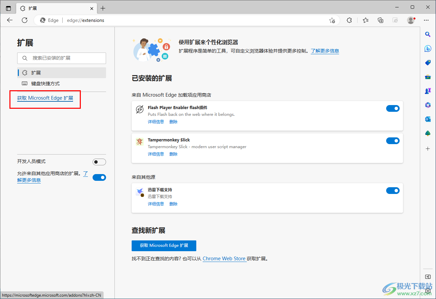Open 详细信息 for Flash Player Enabler
436x299 pixels.
click(156, 122)
